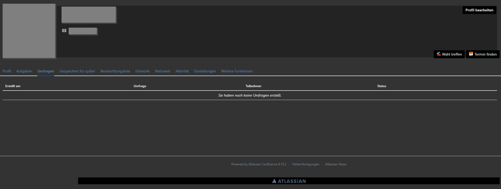The image size is (501, 189).
Task: Follow the Atlassian-News footer link
Action: (x=336, y=164)
